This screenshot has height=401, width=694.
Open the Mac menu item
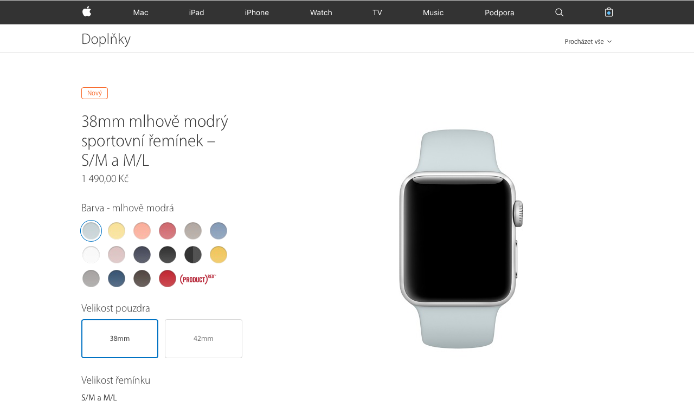coord(140,12)
